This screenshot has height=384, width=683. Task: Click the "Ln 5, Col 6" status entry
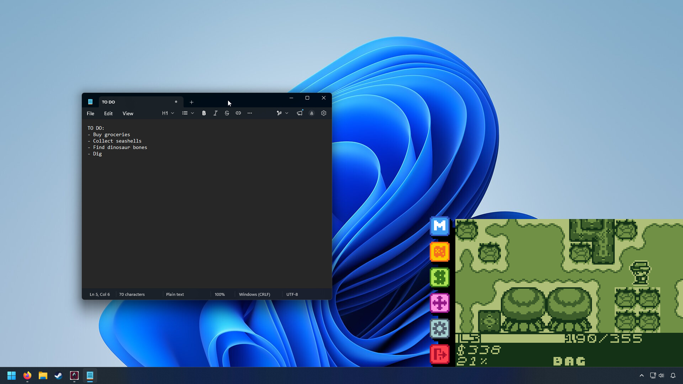(100, 294)
